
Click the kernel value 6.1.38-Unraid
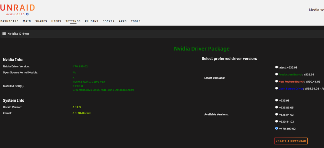point(81,113)
